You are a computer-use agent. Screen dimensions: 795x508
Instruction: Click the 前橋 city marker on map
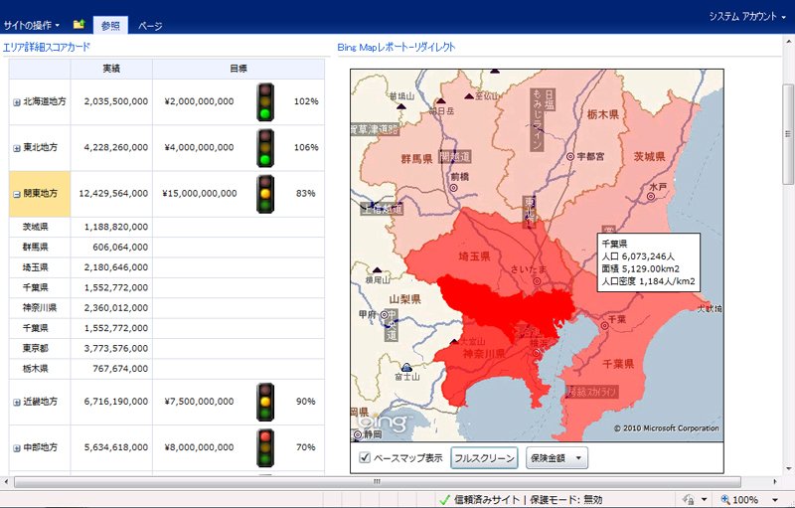(x=454, y=188)
